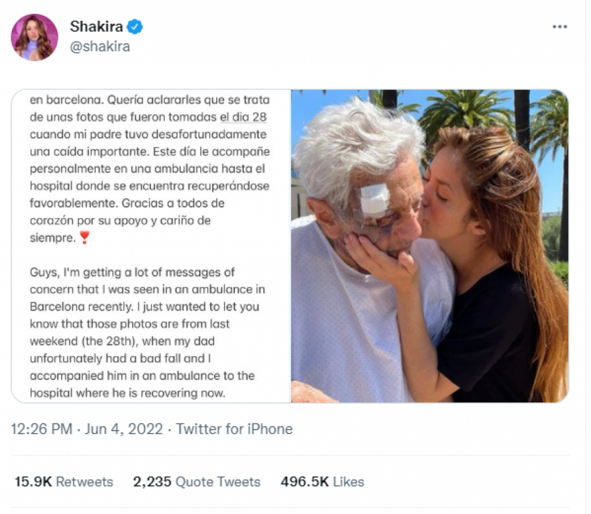Open the @shakira handle link
The image size is (591, 514).
pos(99,47)
